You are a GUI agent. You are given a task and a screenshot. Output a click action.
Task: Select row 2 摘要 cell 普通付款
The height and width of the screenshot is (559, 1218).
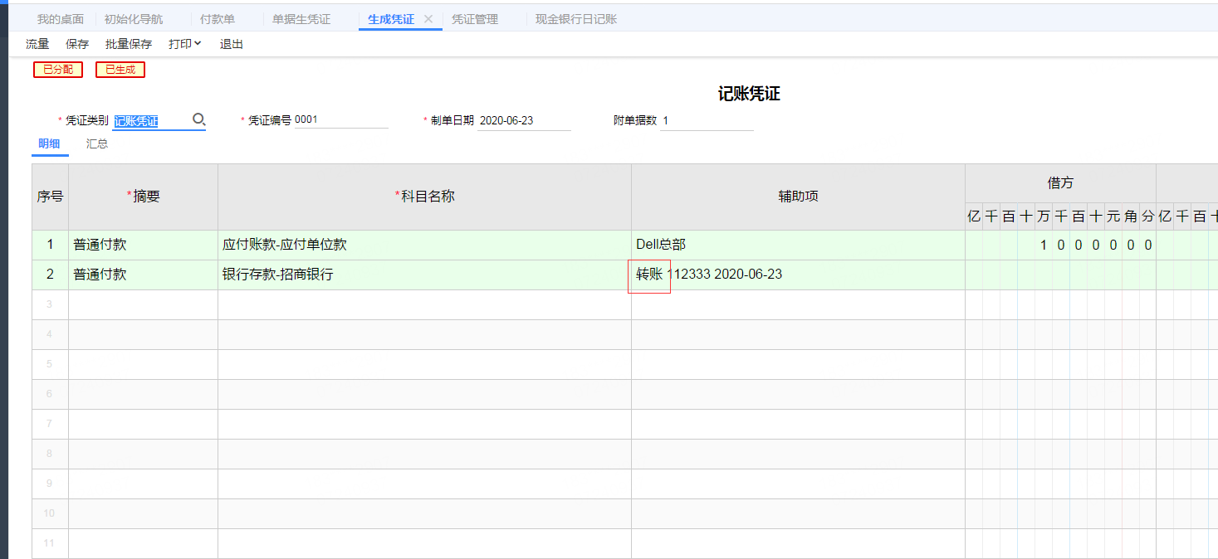(143, 275)
